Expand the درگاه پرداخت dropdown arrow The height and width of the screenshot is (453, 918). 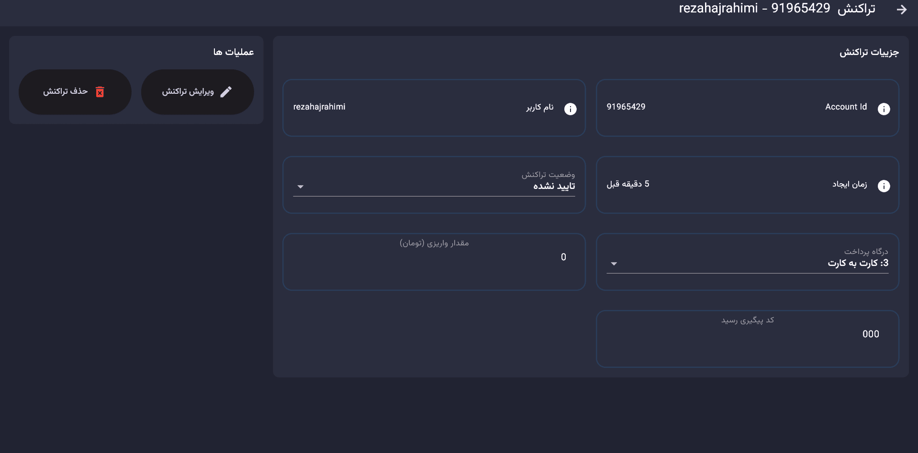pyautogui.click(x=614, y=264)
